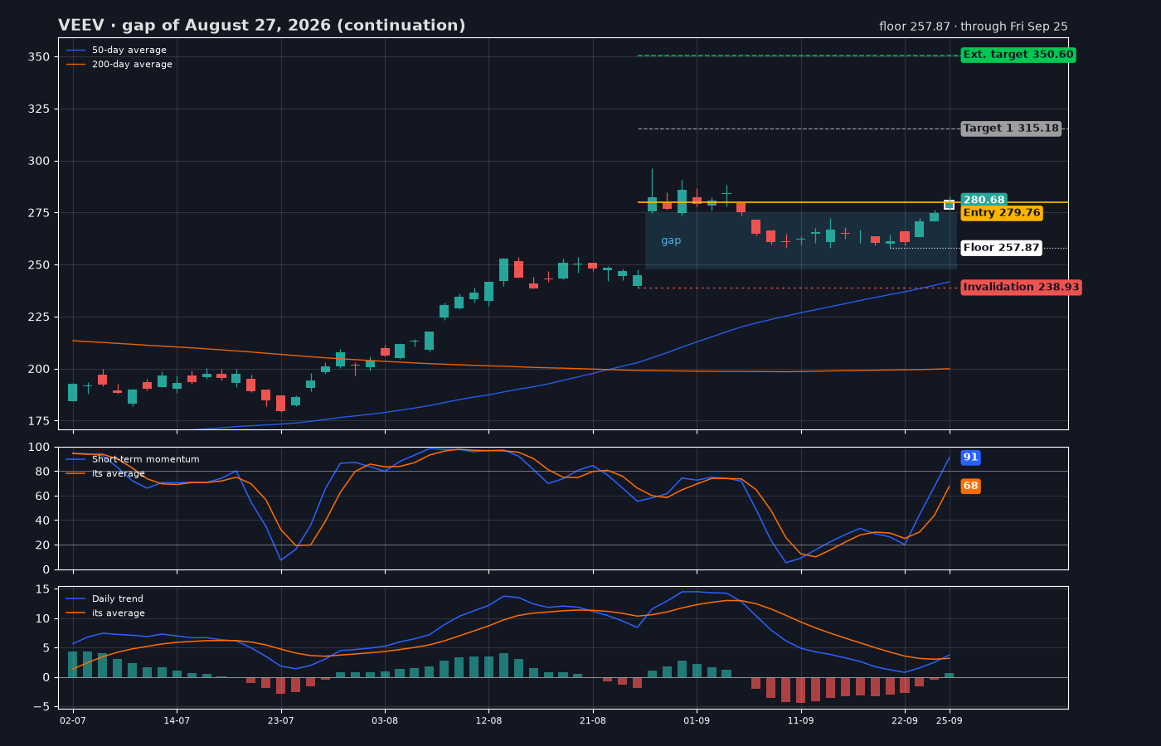Click the 80 momentum axis label
The image size is (1161, 746).
42,472
